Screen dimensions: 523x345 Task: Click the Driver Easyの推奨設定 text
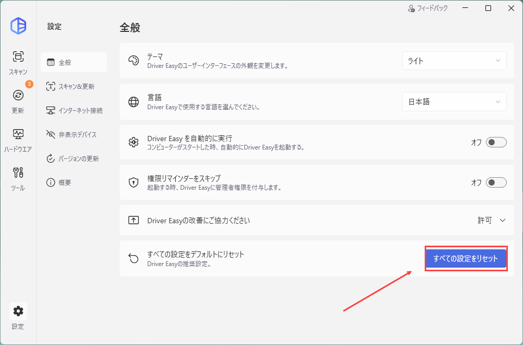pos(179,264)
